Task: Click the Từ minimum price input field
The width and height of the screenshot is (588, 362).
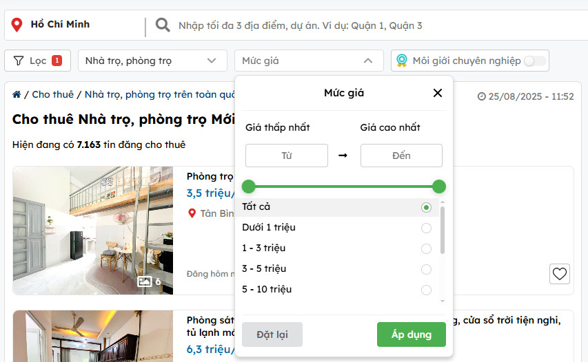Action: click(287, 156)
